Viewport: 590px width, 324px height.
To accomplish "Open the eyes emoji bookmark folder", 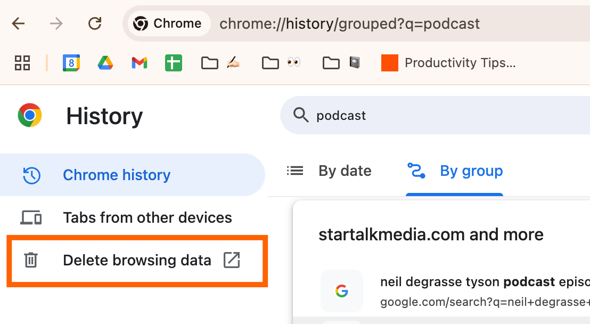I will coord(282,63).
